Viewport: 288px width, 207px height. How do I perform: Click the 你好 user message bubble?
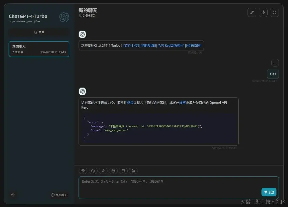[273, 74]
